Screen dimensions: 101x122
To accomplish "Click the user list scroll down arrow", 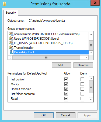I will (x=91, y=53).
